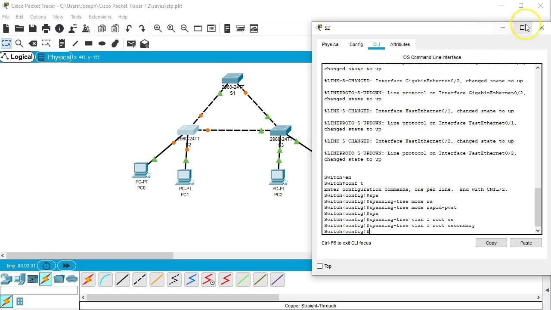
Task: Choose the blue Coaxial cable
Action: (191, 280)
